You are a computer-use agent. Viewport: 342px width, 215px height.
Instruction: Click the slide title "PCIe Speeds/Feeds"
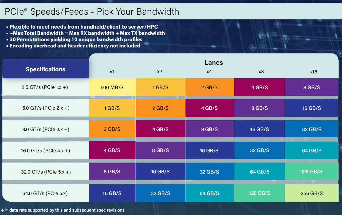coord(92,12)
